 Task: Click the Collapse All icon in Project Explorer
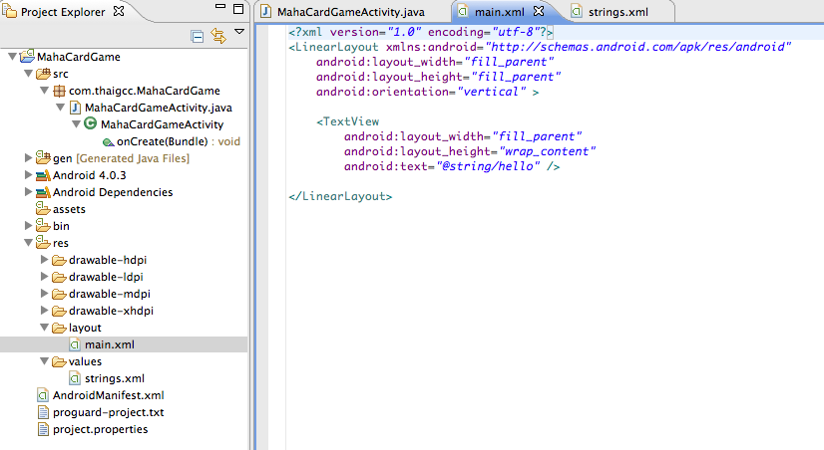coord(198,36)
